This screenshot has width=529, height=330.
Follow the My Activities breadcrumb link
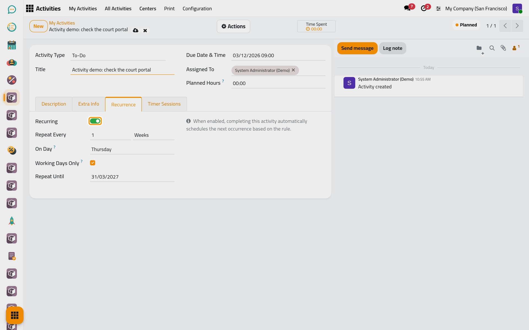[62, 23]
